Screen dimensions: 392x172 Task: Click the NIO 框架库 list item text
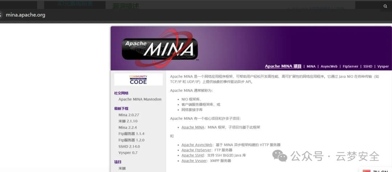[x=191, y=99]
